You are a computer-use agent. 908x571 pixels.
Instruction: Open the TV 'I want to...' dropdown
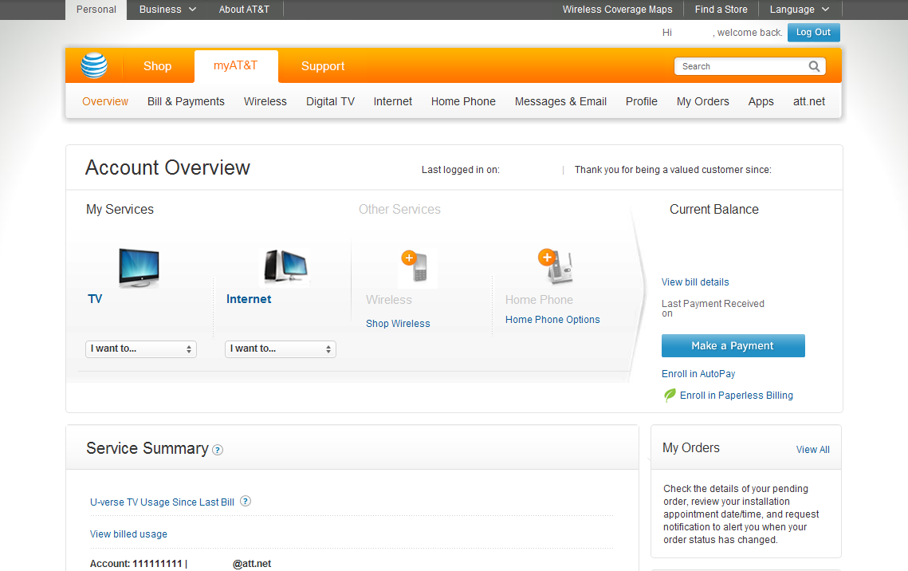coord(141,349)
